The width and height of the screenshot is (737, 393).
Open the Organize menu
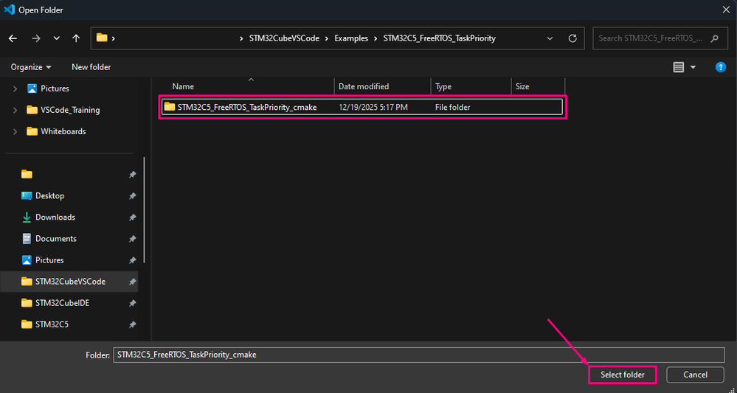tap(31, 67)
